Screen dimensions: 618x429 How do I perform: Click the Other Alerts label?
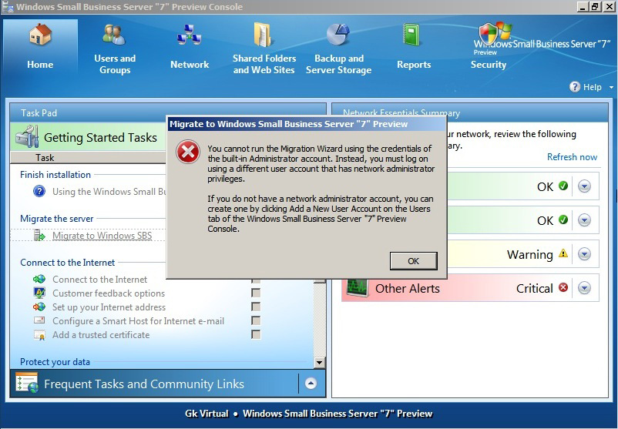(x=408, y=288)
